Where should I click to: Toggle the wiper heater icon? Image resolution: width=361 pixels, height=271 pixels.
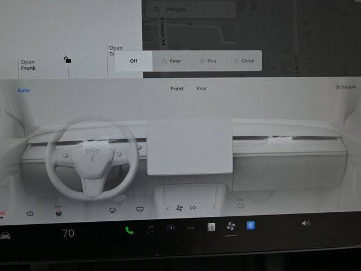coord(30,213)
